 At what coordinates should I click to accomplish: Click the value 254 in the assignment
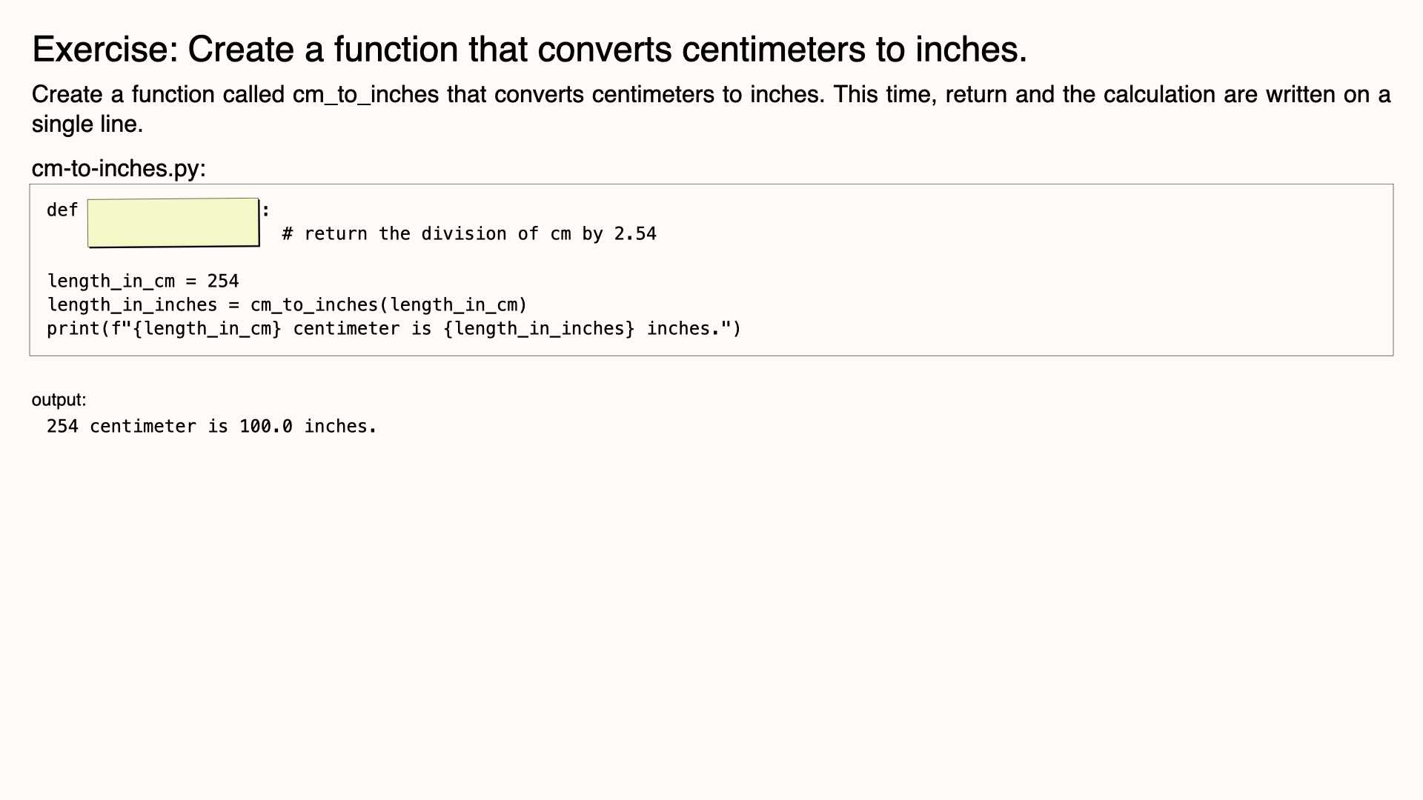coord(223,281)
